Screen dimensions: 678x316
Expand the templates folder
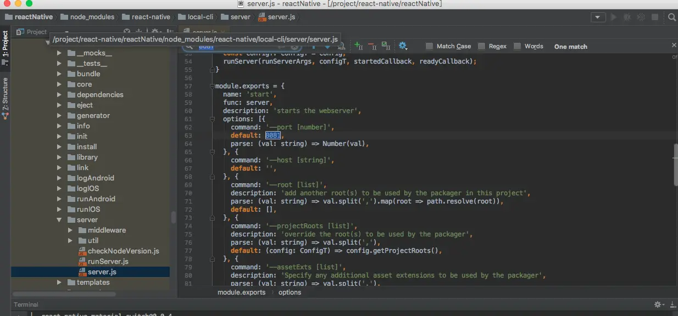(x=59, y=283)
